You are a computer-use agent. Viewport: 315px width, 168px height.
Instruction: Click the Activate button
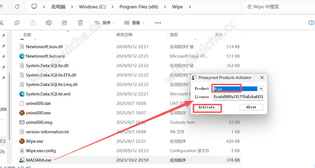[x=207, y=107]
